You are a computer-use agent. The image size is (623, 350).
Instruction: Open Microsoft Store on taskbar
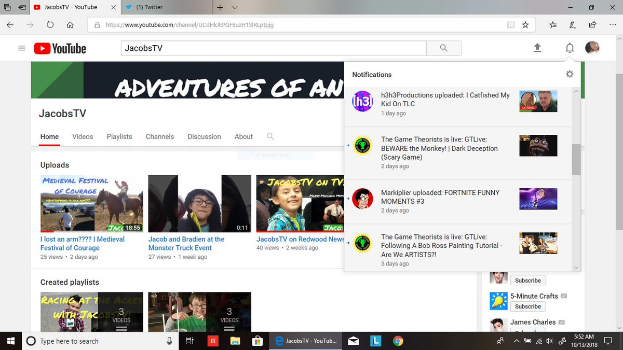256,341
